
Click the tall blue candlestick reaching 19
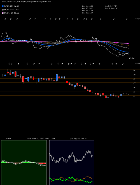tap(57, 77)
